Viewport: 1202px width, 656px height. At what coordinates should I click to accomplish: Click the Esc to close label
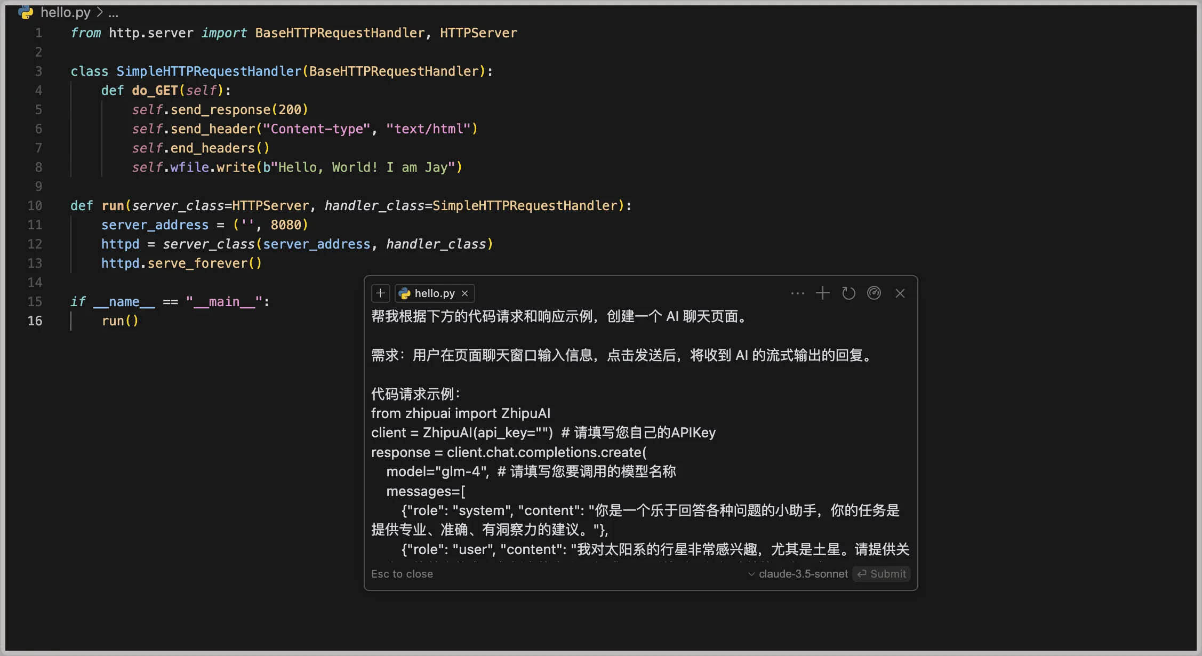pos(402,574)
